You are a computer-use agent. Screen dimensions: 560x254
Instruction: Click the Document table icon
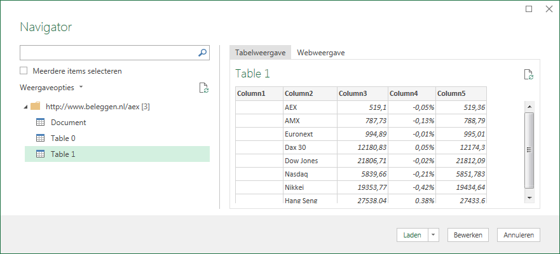click(x=39, y=122)
